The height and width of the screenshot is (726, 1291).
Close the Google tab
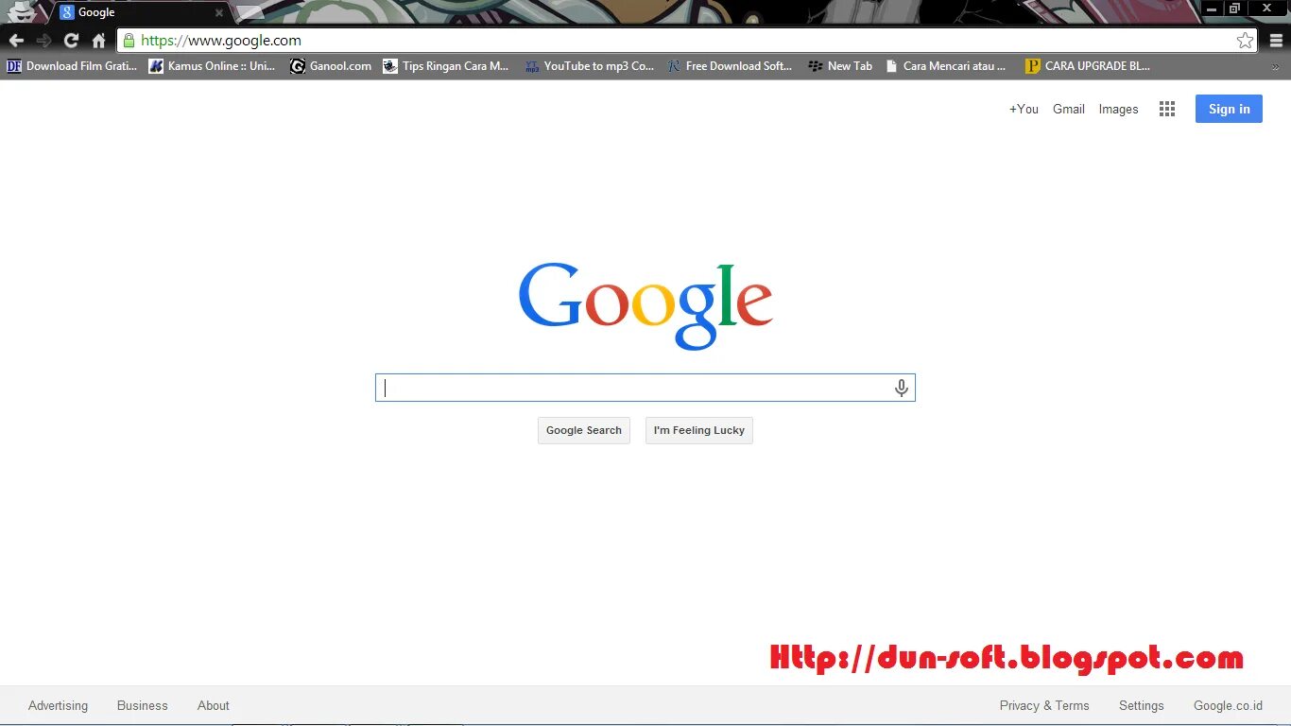point(219,13)
